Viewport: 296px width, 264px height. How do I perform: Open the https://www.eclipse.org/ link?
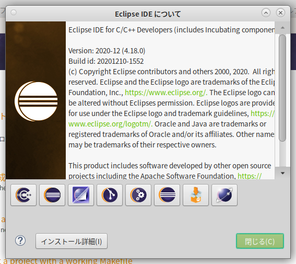(166, 93)
